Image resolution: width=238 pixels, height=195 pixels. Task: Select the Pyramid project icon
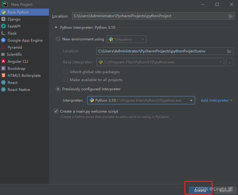(3, 47)
